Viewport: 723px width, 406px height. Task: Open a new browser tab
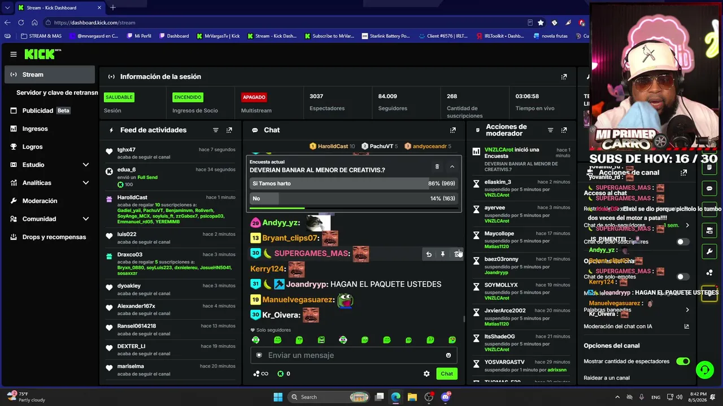click(x=113, y=7)
